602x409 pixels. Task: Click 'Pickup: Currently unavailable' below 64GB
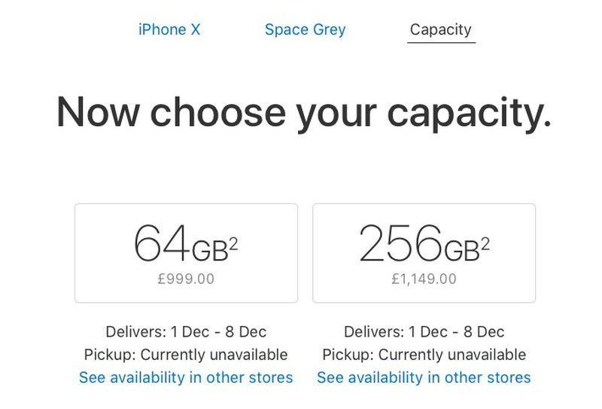(186, 355)
